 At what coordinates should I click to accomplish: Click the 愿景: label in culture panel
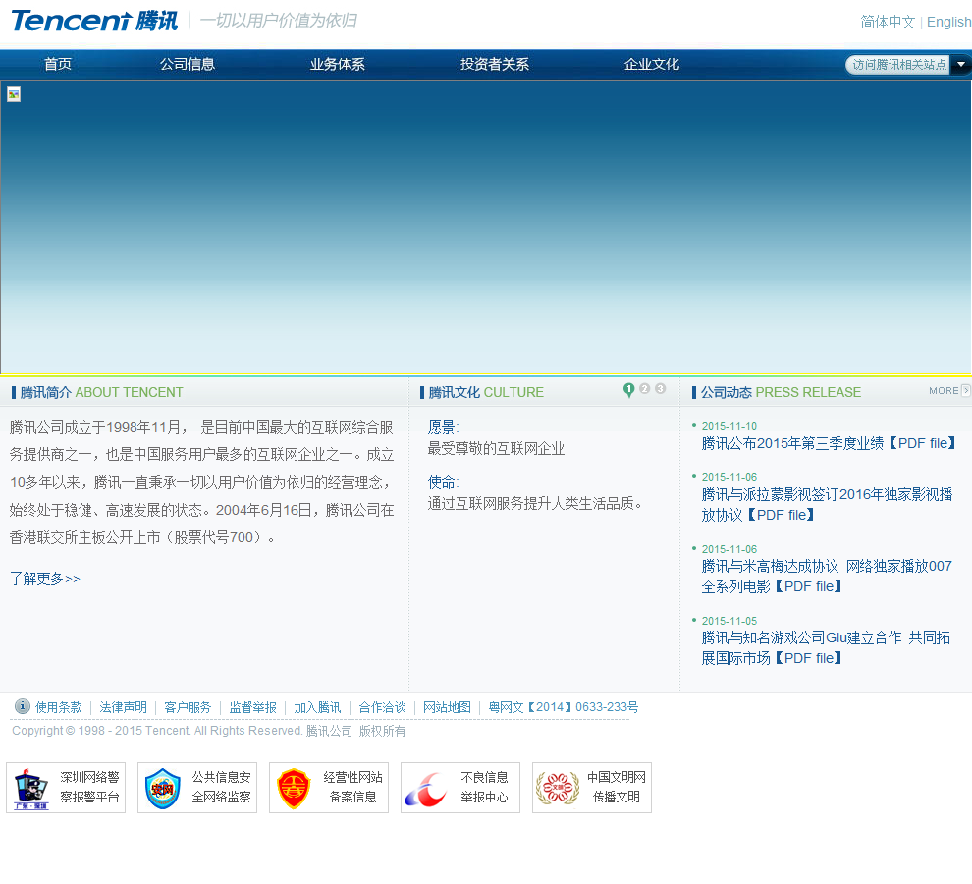(443, 427)
